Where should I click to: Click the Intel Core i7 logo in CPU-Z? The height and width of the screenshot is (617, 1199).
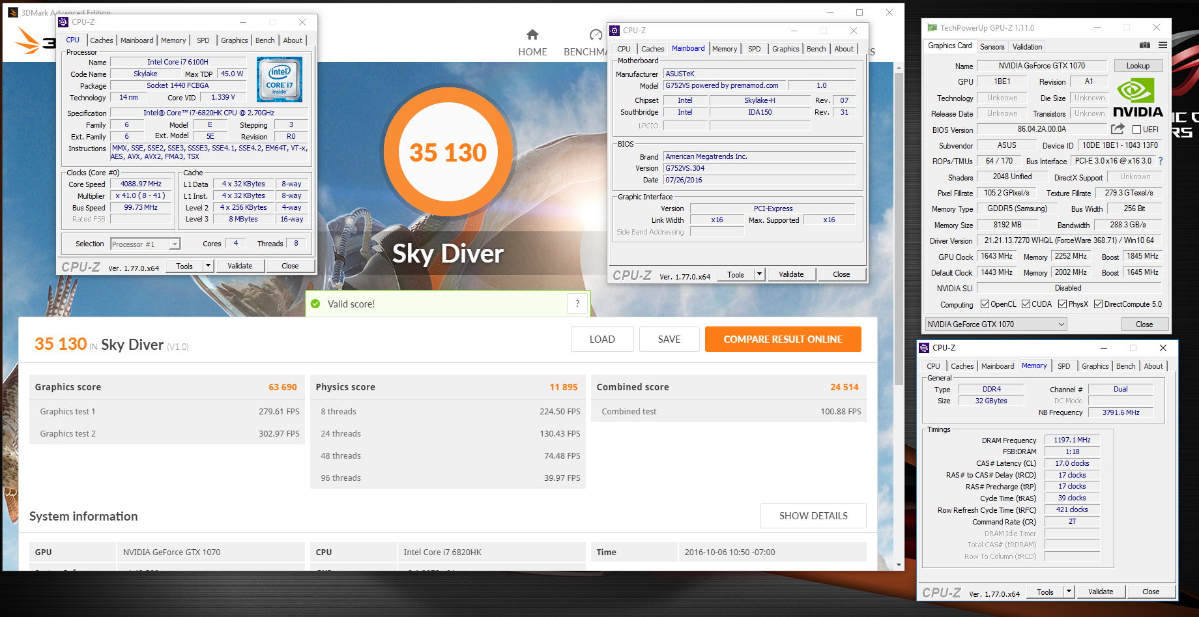click(280, 79)
